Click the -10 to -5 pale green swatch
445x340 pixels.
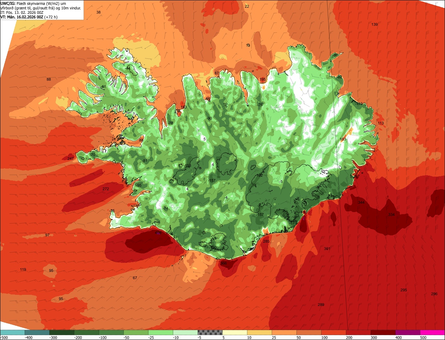click(185, 332)
